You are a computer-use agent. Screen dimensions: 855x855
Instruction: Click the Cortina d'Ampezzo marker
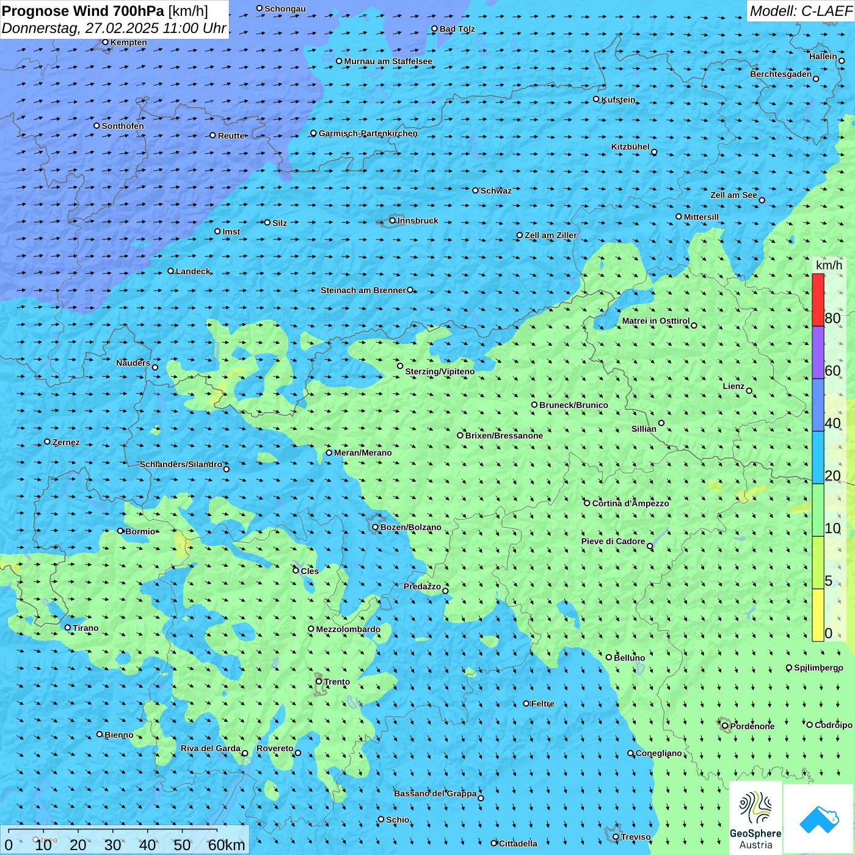click(587, 503)
